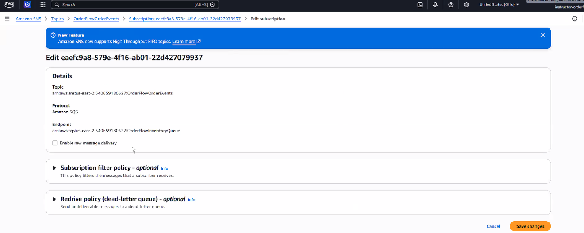Screen dimensions: 584x233
Task: Select the SQS endpoint ARN text
Action: tap(116, 131)
